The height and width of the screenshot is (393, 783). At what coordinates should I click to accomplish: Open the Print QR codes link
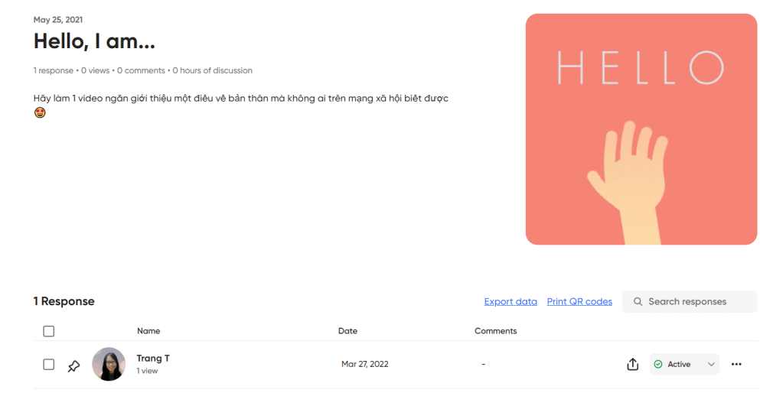pyautogui.click(x=579, y=302)
